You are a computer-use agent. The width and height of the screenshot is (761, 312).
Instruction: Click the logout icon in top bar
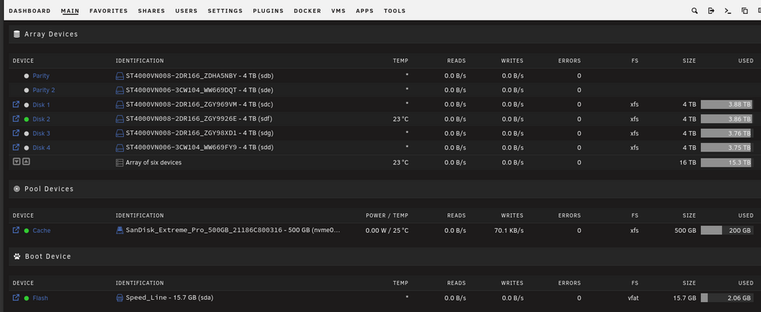pyautogui.click(x=711, y=11)
